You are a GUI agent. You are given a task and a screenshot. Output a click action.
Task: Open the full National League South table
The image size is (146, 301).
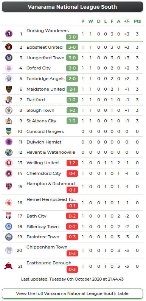click(x=72, y=293)
